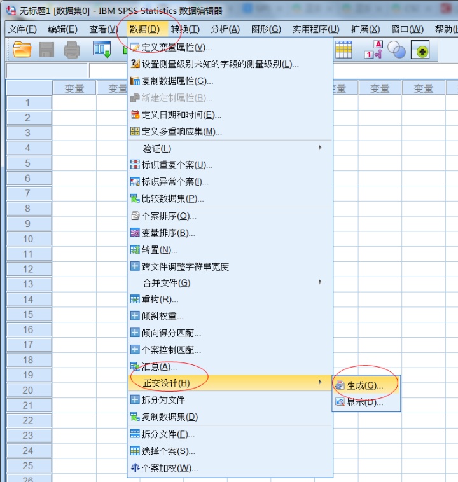Viewport: 458px width, 482px height.
Task: Open the 编辑(E) menu
Action: pos(63,29)
